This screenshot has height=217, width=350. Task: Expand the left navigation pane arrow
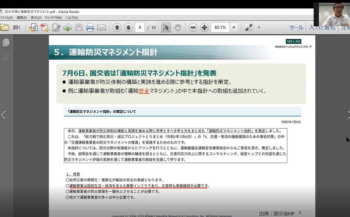(x=3, y=115)
